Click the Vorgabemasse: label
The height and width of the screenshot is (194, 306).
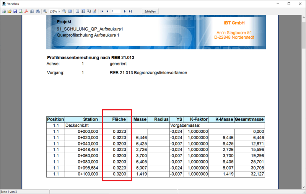tap(185, 125)
